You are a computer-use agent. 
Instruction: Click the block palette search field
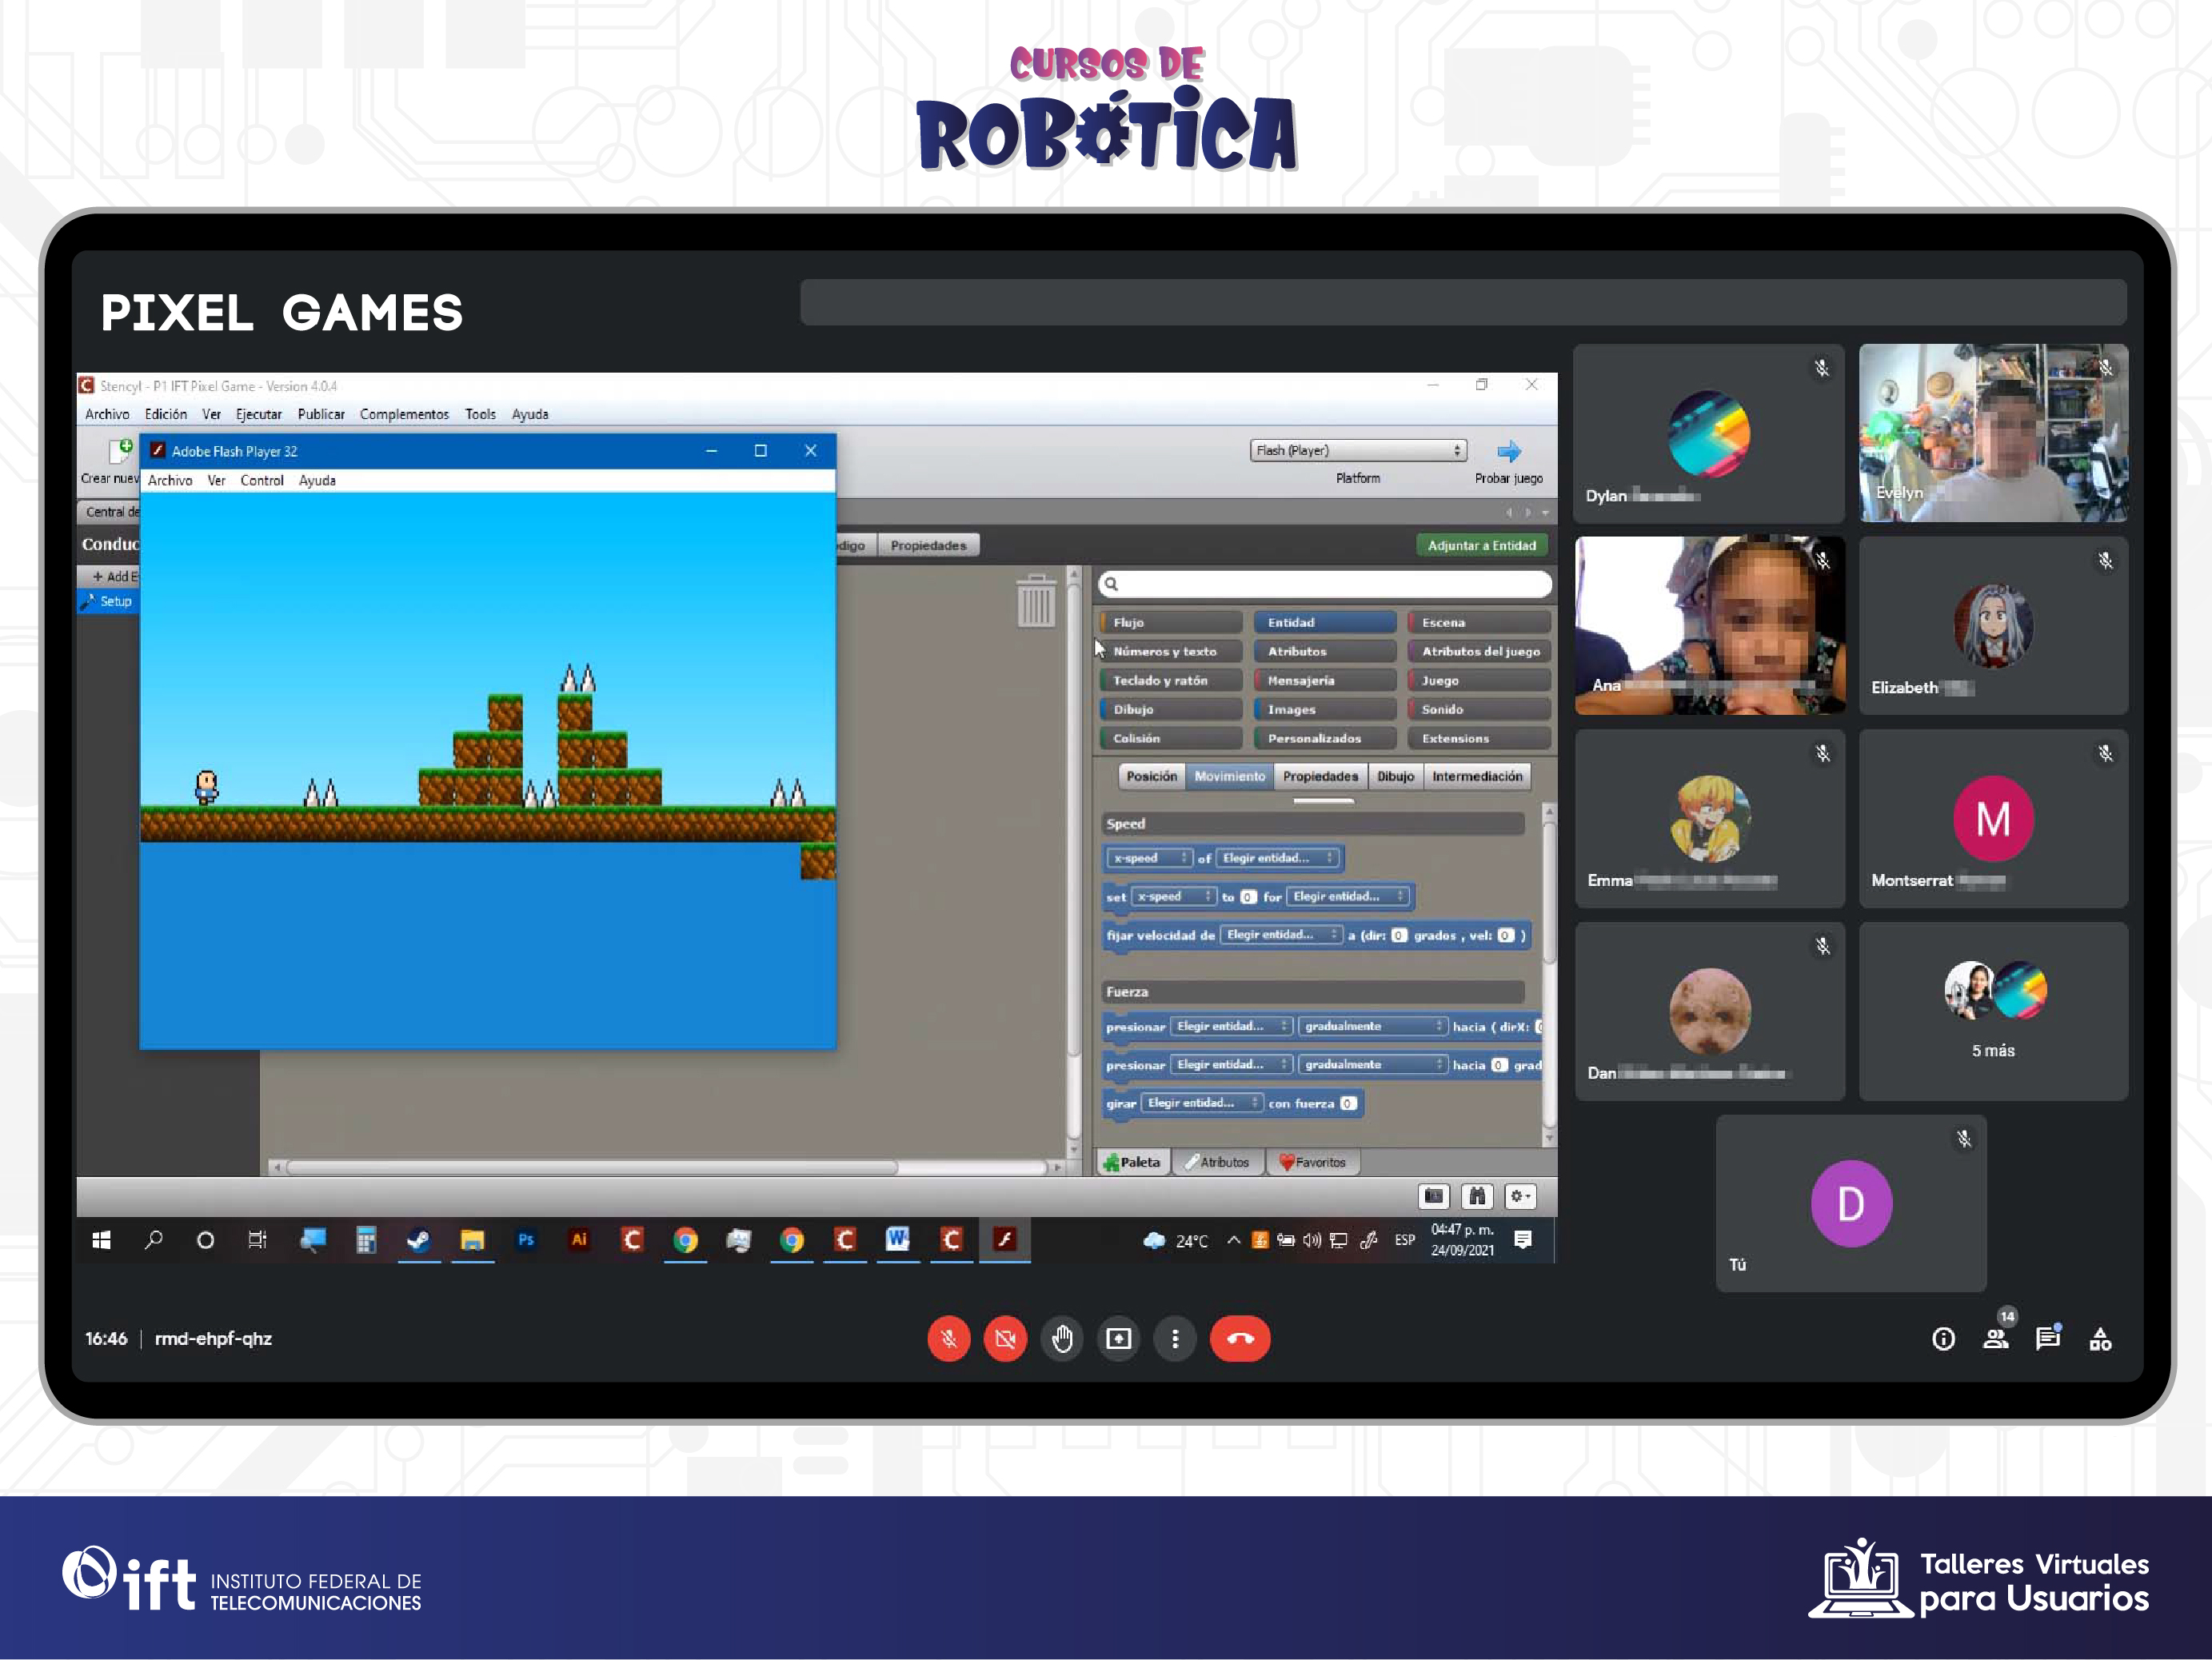click(1325, 584)
